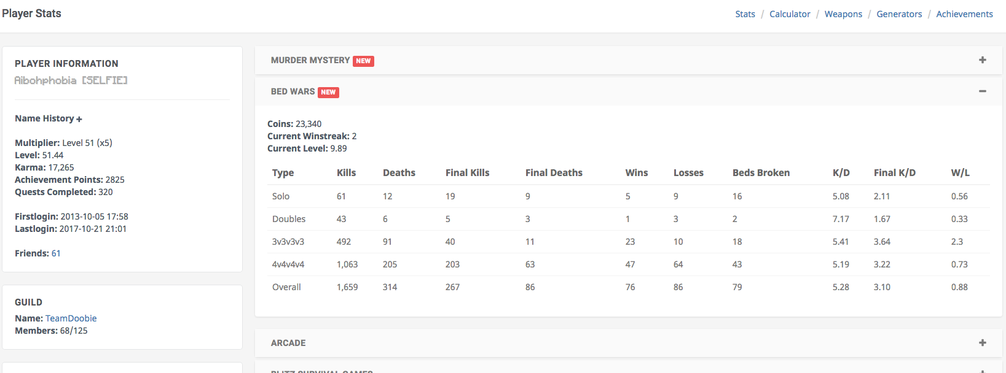Click the Current Winstreak line

click(312, 136)
